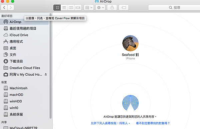Select the macHDD drive

pyautogui.click(x=24, y=95)
